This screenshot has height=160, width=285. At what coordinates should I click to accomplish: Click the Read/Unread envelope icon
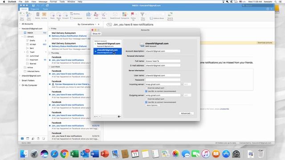click(x=115, y=14)
